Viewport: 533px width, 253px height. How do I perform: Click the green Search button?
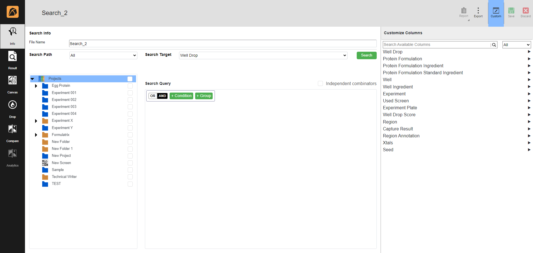coord(366,55)
